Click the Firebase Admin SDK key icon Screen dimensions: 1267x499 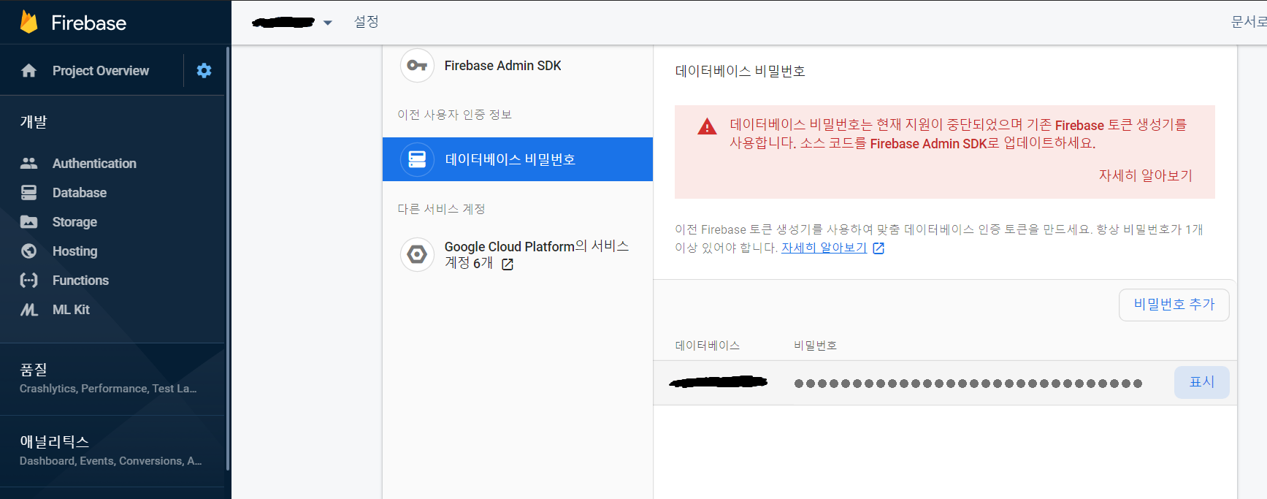pyautogui.click(x=417, y=65)
